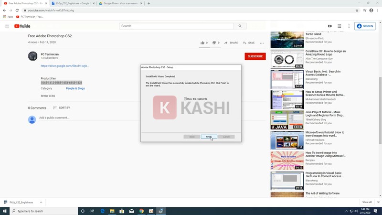Uncheck Show the readme file checkbox
Viewport: 382px width, 215px height.
[x=185, y=99]
